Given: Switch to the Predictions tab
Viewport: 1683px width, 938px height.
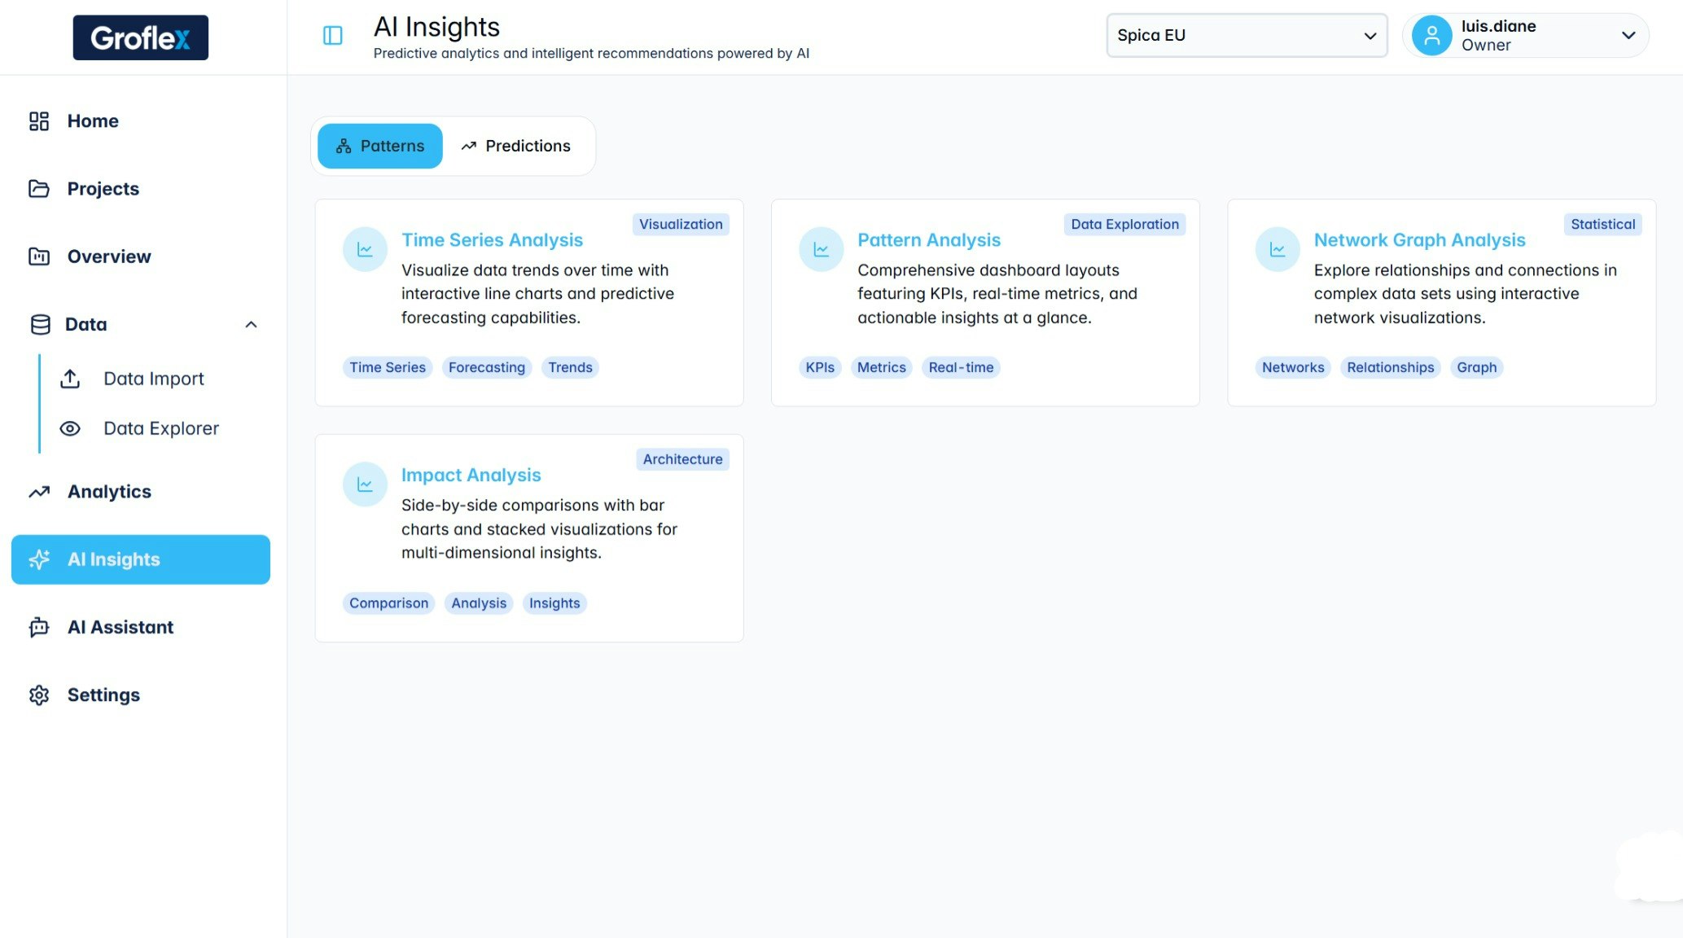Looking at the screenshot, I should 519,146.
